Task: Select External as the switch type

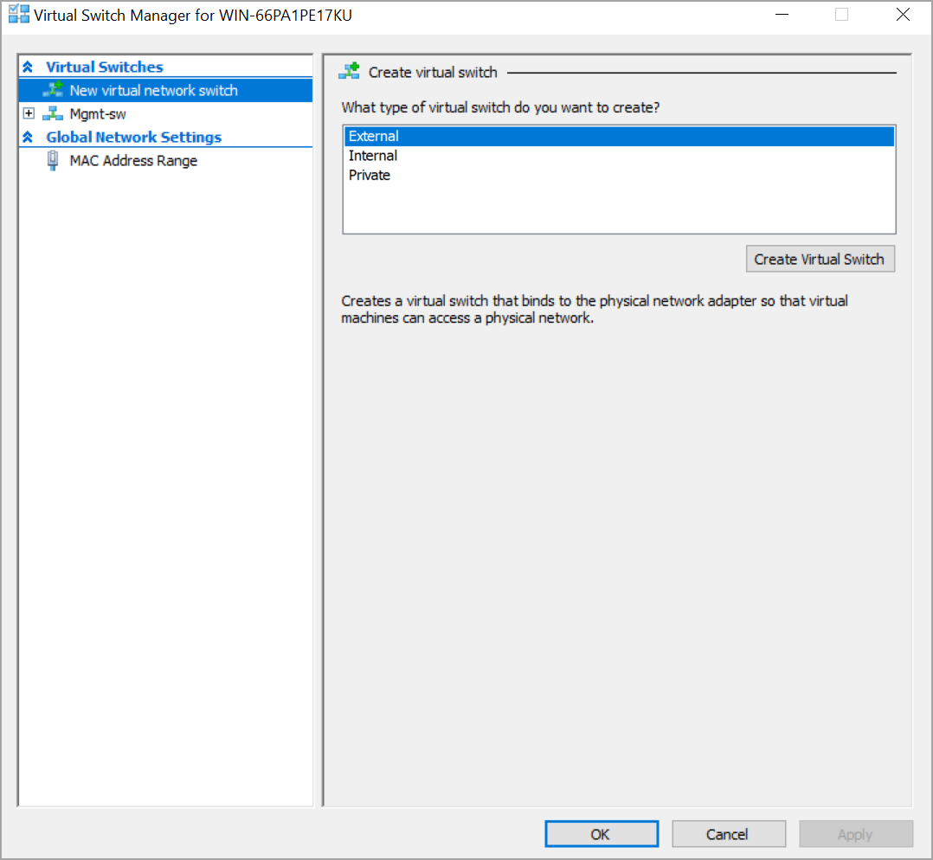Action: click(x=372, y=136)
